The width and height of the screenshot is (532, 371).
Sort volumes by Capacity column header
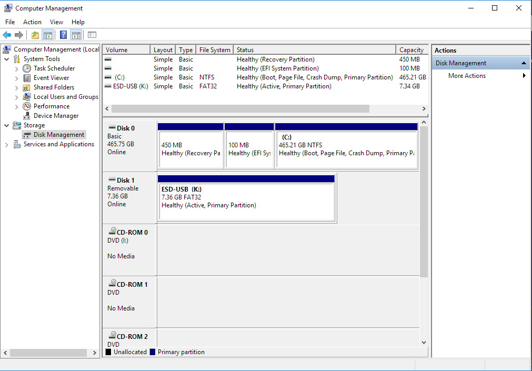click(411, 50)
